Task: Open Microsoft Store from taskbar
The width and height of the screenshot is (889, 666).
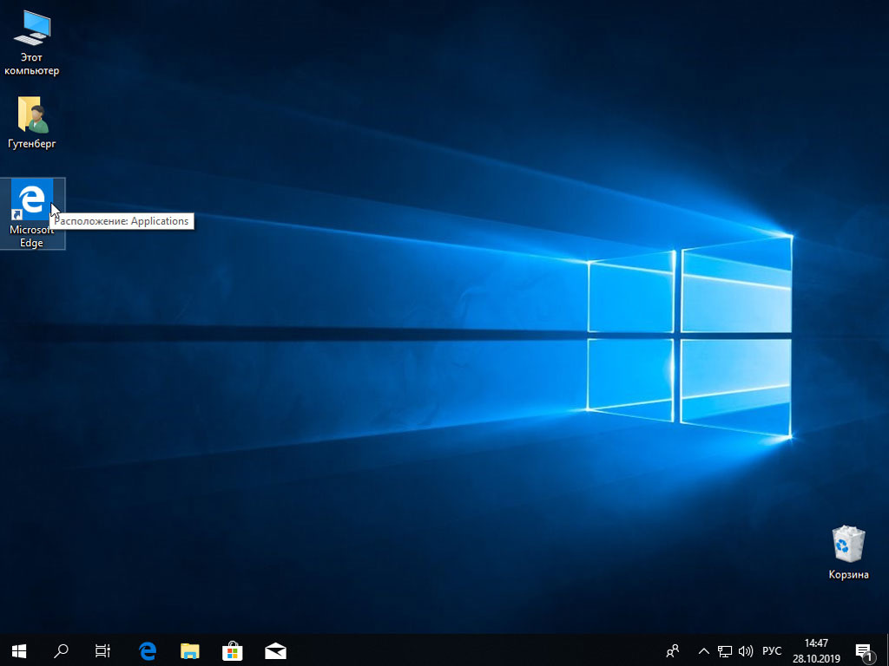Action: (233, 650)
